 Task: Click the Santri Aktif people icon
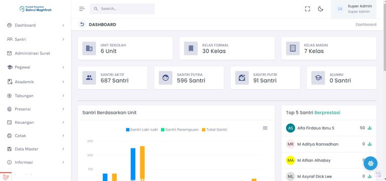(89, 78)
